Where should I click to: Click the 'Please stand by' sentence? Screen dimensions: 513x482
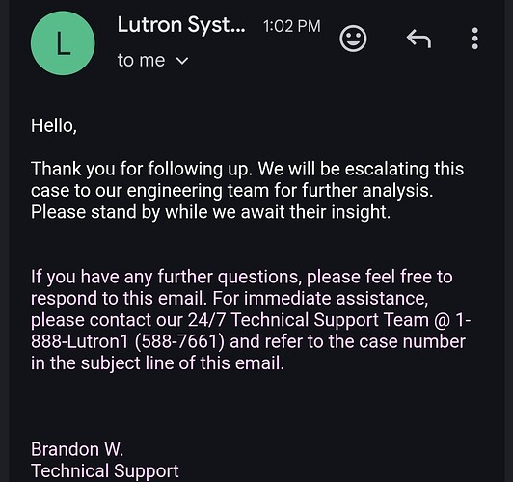pos(210,212)
